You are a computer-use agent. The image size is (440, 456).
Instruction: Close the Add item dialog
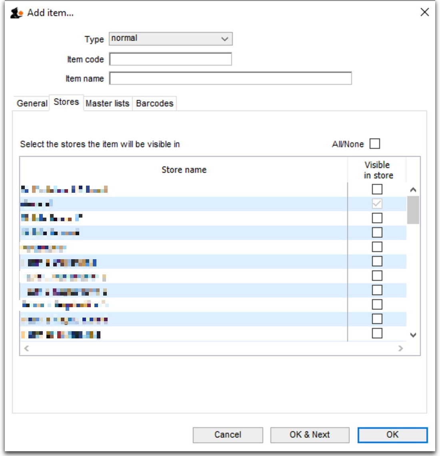[x=424, y=12]
